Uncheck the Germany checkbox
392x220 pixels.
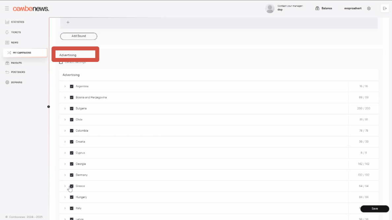pyautogui.click(x=72, y=175)
